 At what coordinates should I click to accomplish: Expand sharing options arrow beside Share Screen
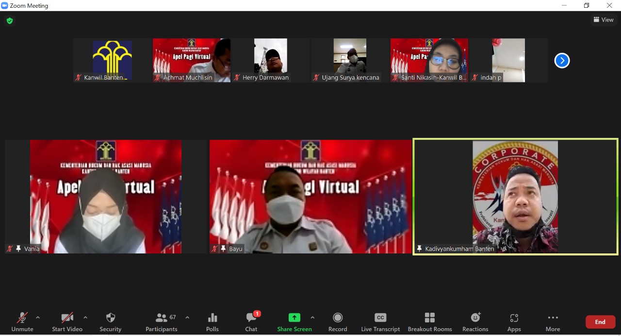(x=312, y=318)
